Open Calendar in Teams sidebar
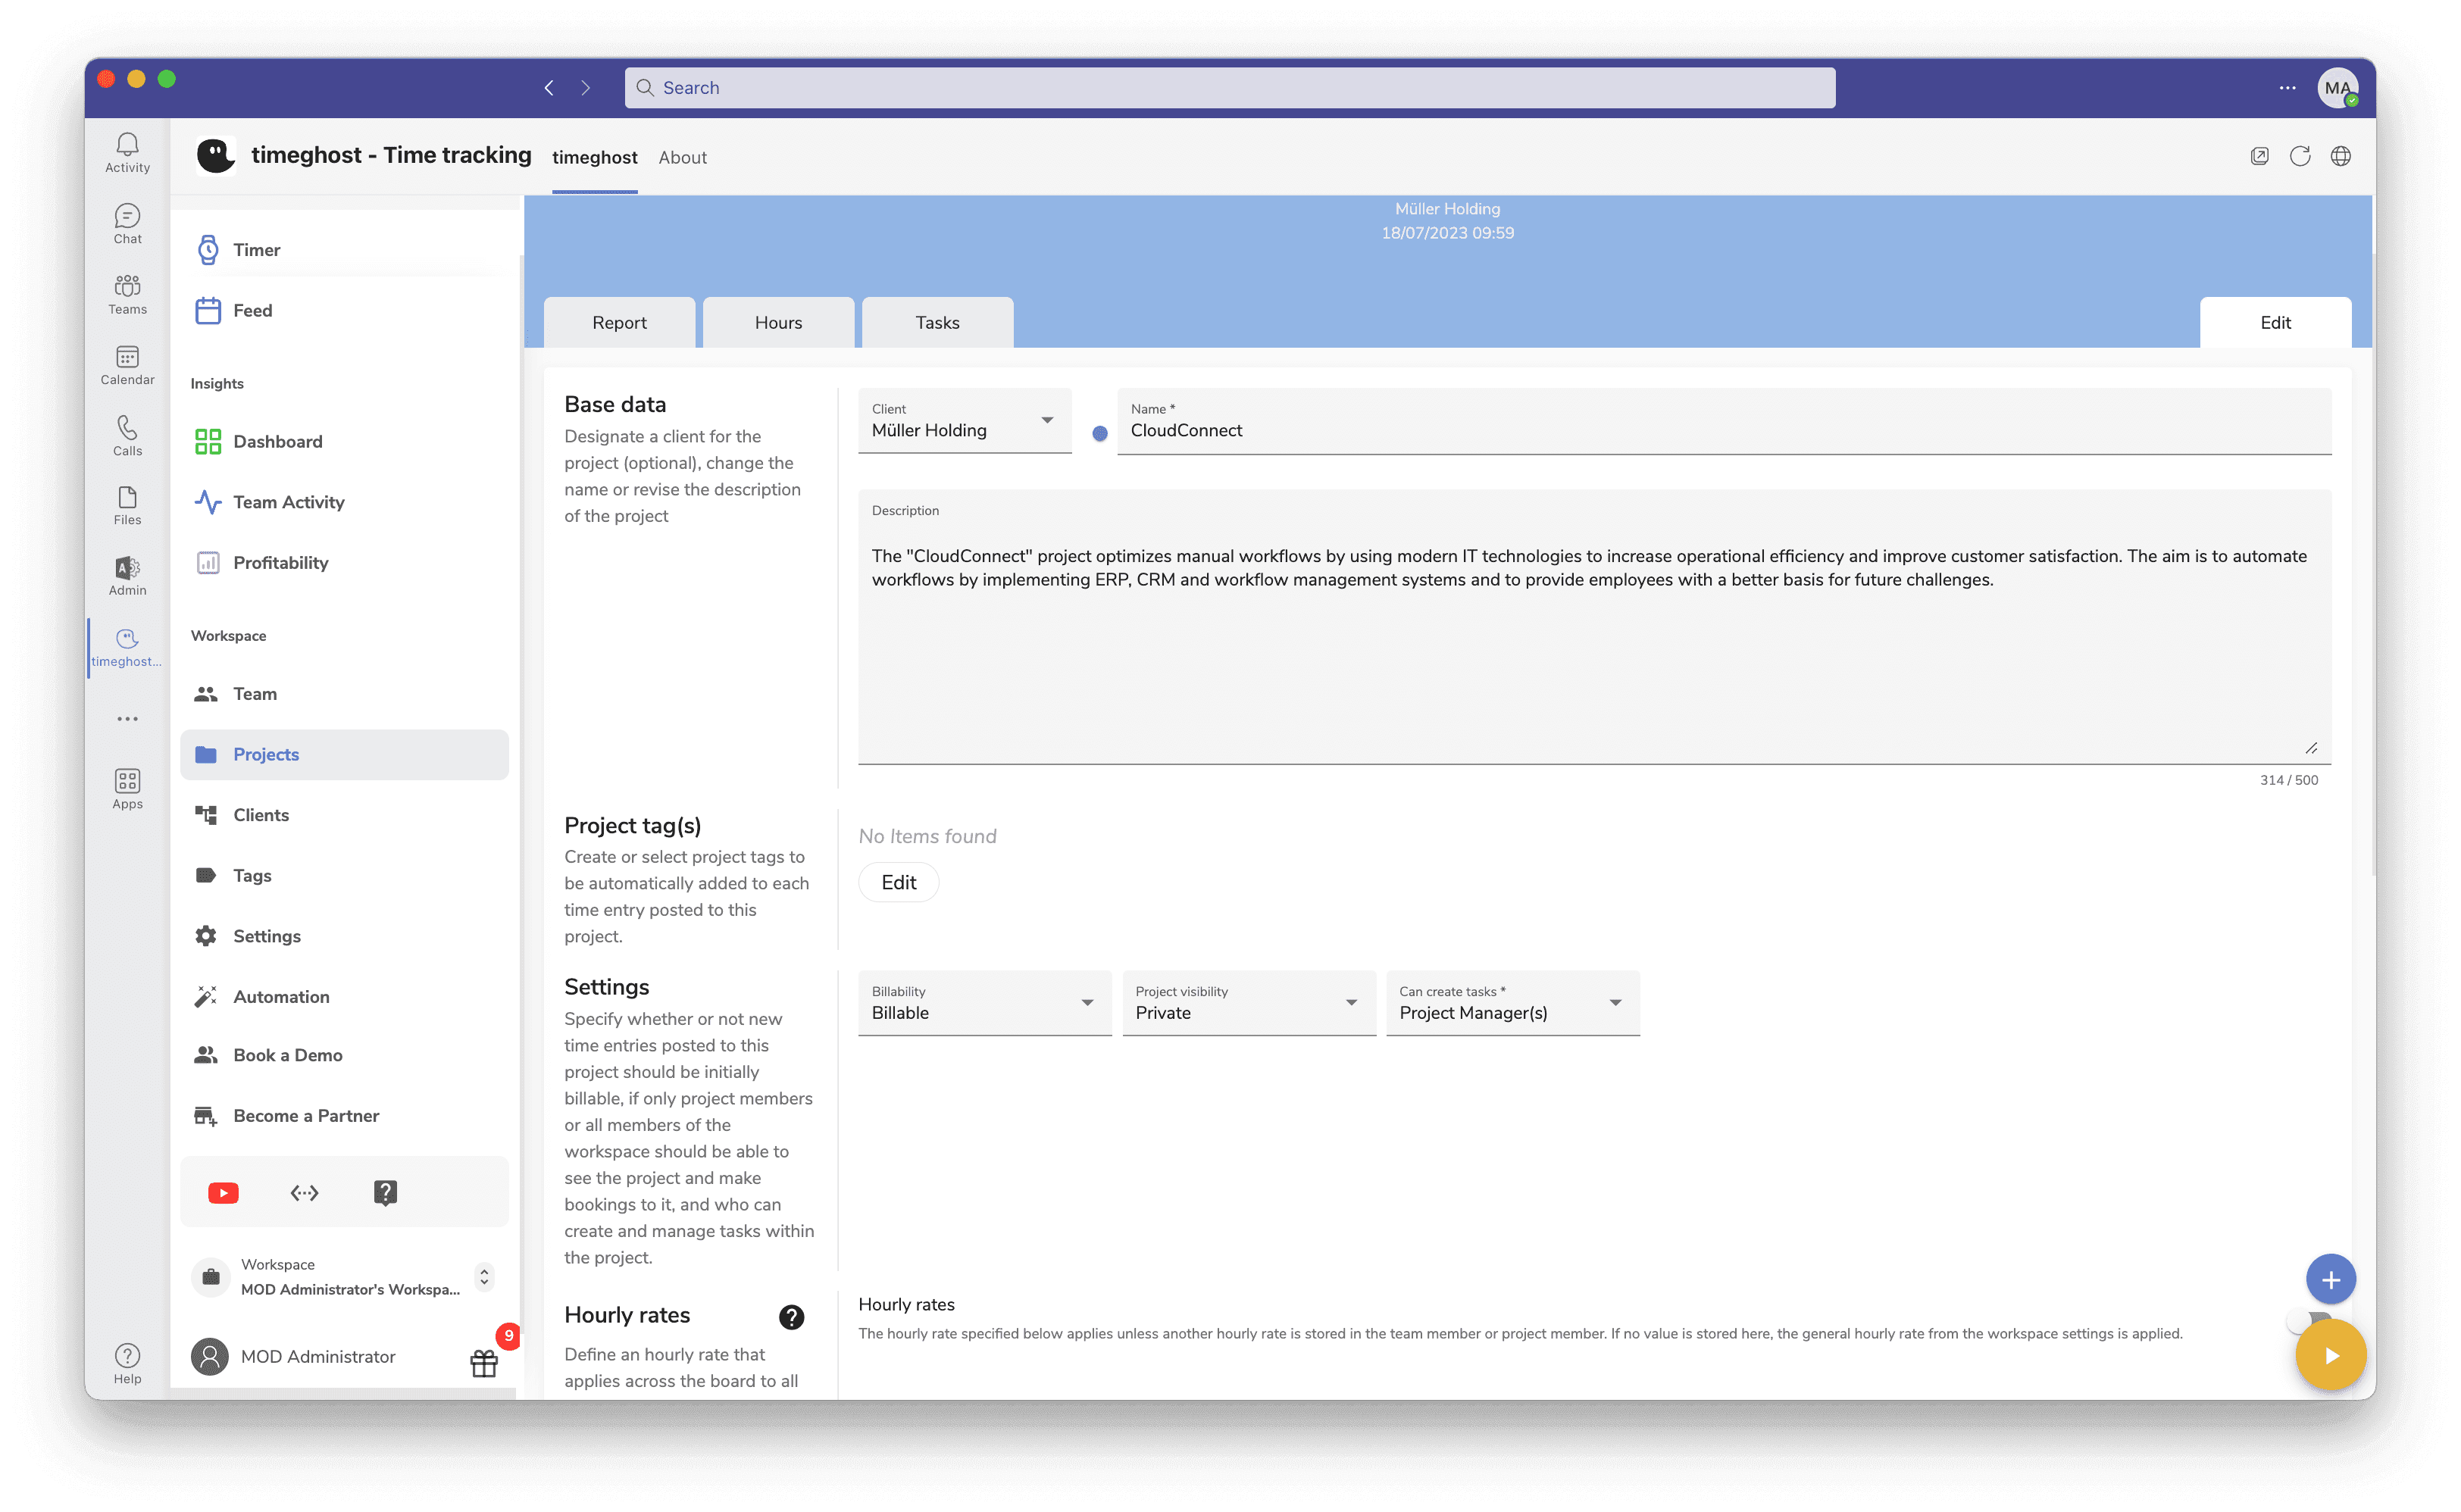Image resolution: width=2461 pixels, height=1512 pixels. pyautogui.click(x=127, y=365)
